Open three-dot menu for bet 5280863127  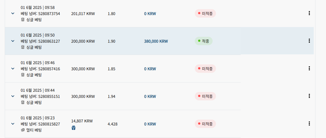[x=309, y=41]
